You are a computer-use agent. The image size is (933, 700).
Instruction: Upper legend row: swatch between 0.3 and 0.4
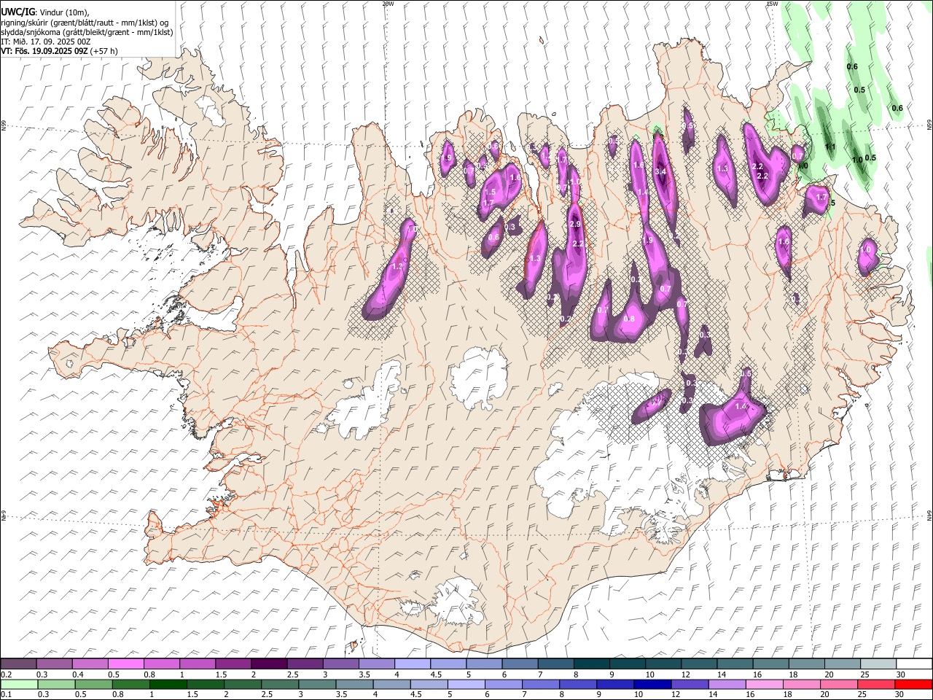[x=54, y=664]
